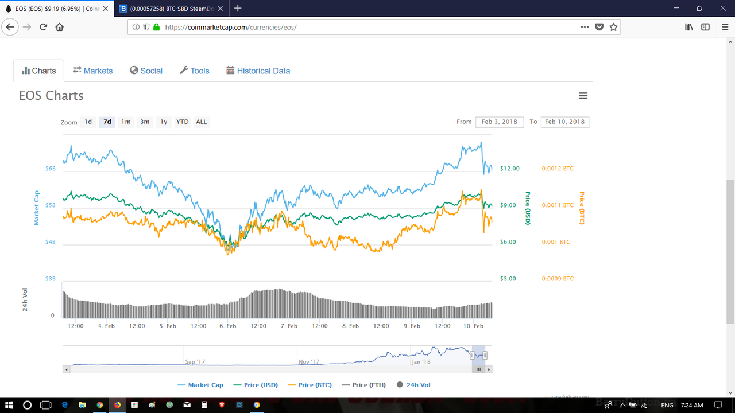This screenshot has width=735, height=413.
Task: Open the Historical Data tab
Action: click(x=258, y=71)
